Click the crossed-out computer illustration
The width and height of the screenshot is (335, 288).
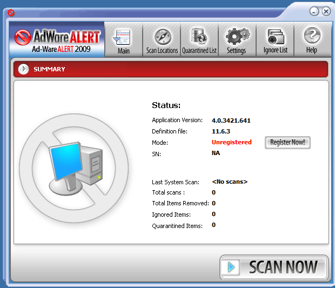73,168
